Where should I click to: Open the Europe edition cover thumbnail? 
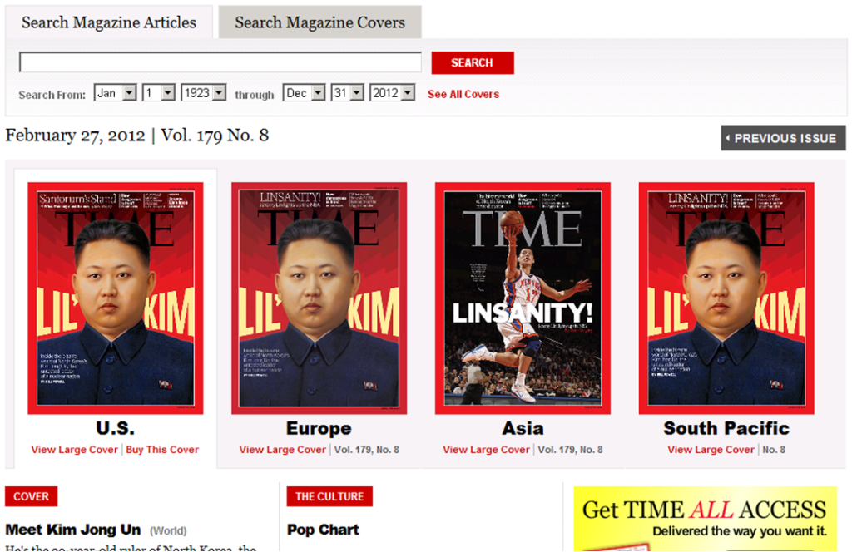click(319, 298)
